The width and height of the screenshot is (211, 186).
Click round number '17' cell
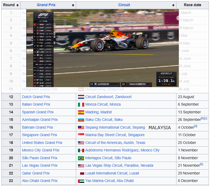11,135
